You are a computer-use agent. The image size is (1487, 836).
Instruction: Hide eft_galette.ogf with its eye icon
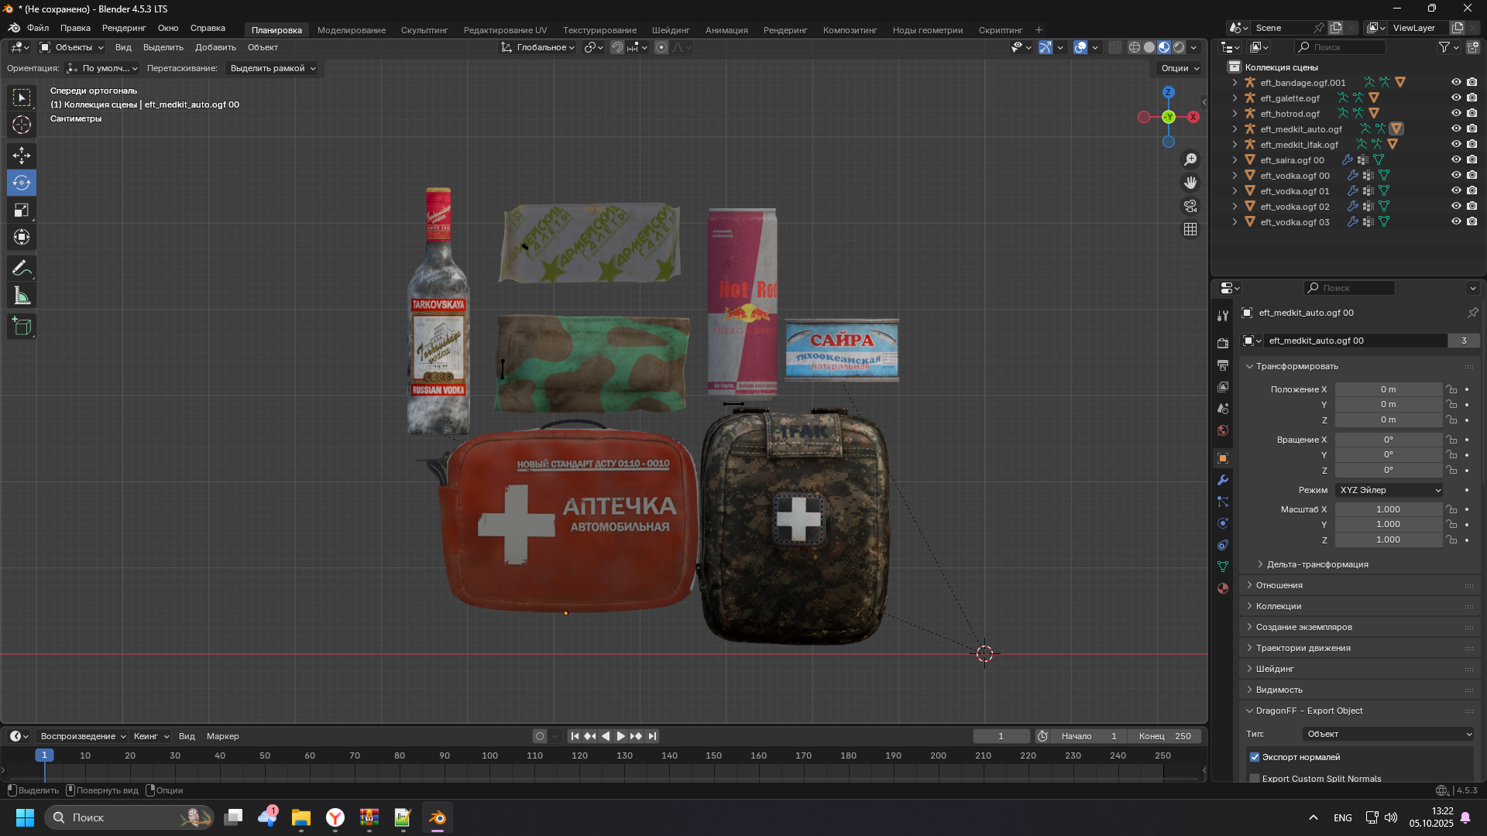click(1455, 98)
